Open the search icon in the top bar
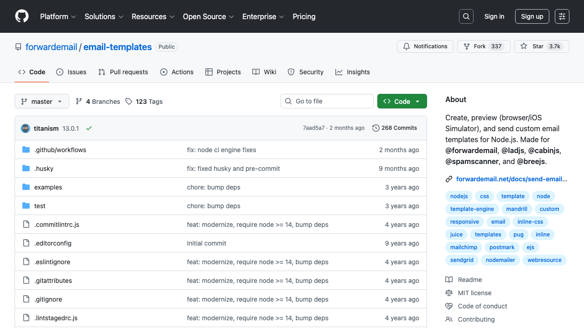The height and width of the screenshot is (328, 584). [x=466, y=16]
